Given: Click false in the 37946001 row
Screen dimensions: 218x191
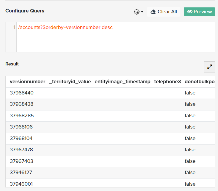Looking at the screenshot, I should [190, 184].
